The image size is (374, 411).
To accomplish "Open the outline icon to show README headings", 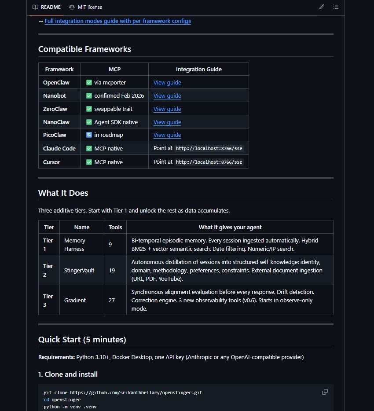I will pos(336,7).
